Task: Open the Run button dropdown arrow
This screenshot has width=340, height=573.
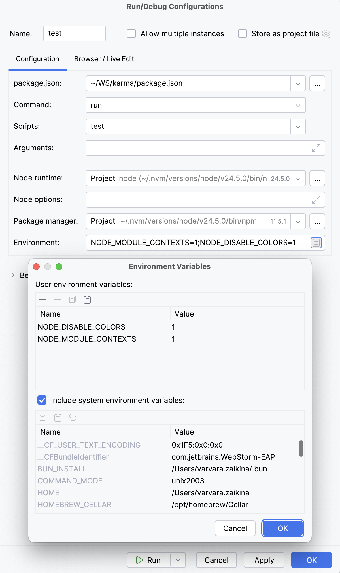Action: (x=178, y=560)
